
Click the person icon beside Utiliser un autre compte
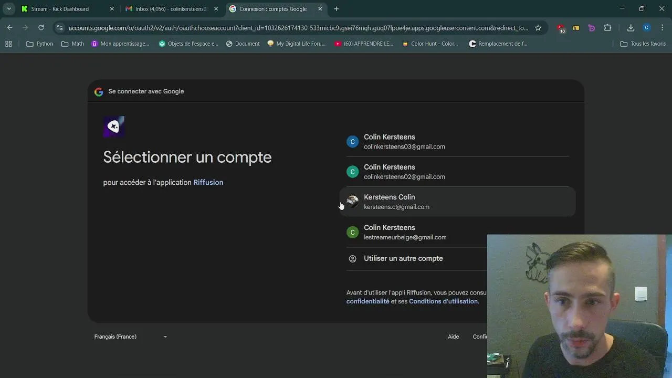point(353,259)
